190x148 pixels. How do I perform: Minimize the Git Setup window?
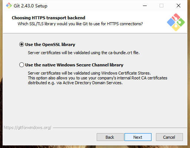point(145,6)
